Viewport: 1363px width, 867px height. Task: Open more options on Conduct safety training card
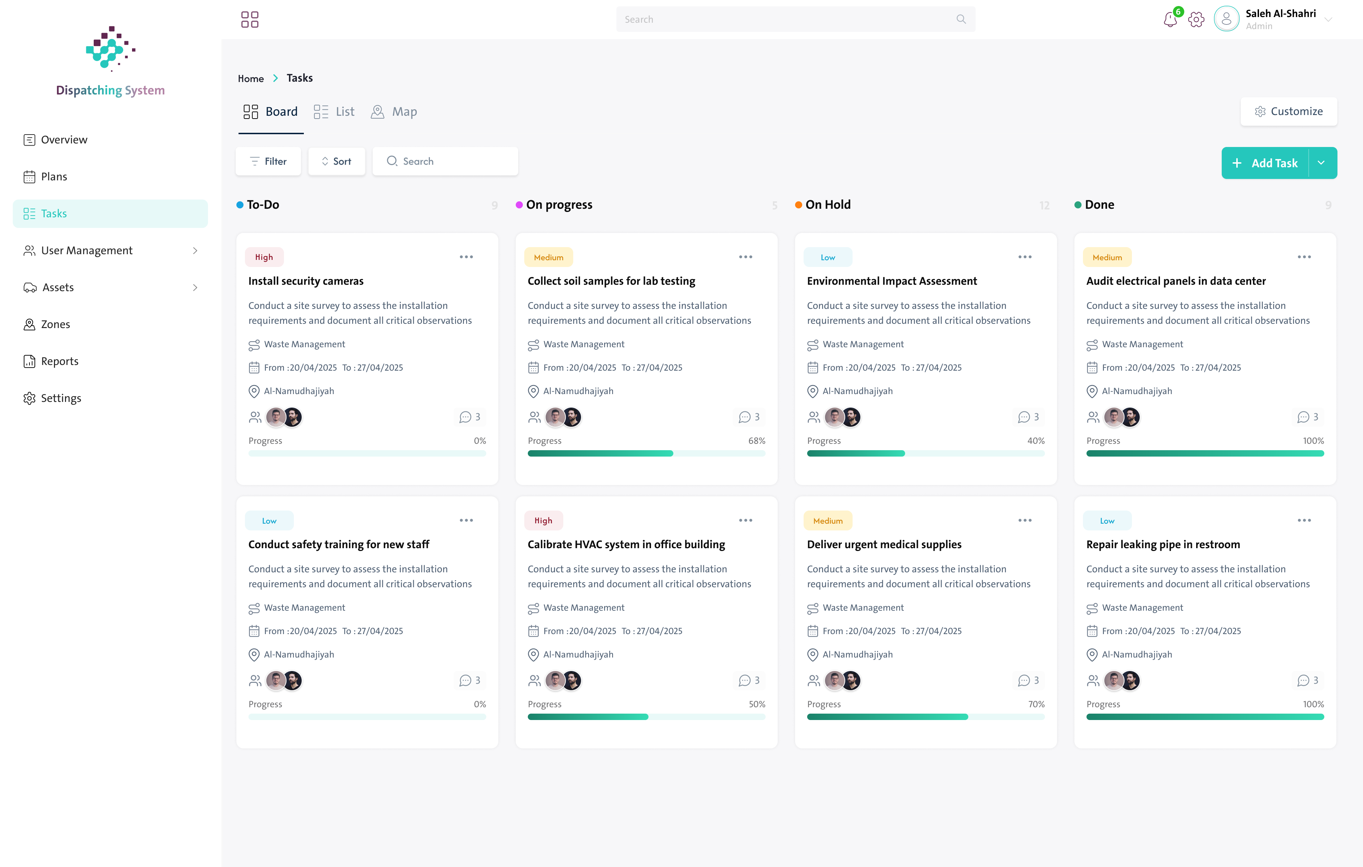(x=466, y=520)
